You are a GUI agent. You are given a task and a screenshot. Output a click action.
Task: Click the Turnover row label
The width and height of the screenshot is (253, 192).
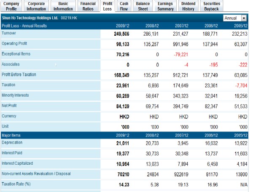[x=9, y=33]
